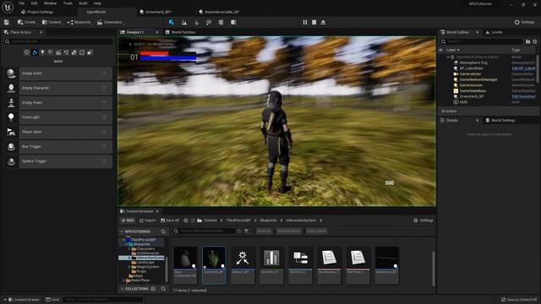
Task: Click the Player Start flag icon
Action: (11, 132)
